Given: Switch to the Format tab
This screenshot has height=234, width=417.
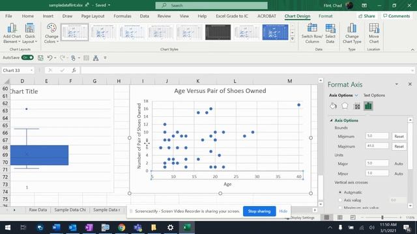Looking at the screenshot, I should tap(326, 16).
